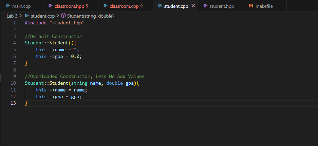Expand the chevron after Lab 3 breadcrumb

point(20,16)
